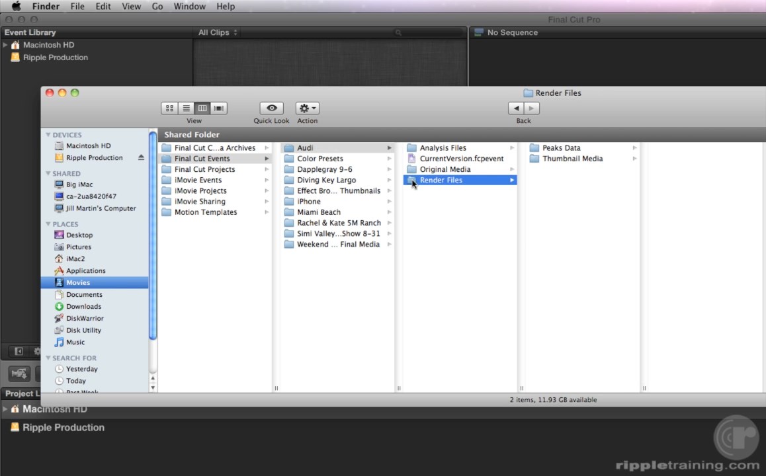
Task: Select the CurrentVersion.fcpevent file
Action: click(x=461, y=159)
